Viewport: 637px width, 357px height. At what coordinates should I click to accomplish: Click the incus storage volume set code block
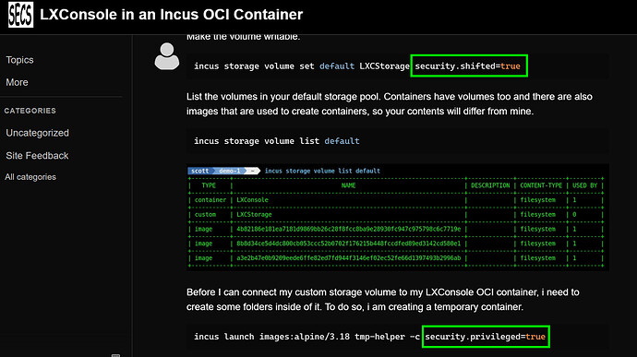point(397,65)
